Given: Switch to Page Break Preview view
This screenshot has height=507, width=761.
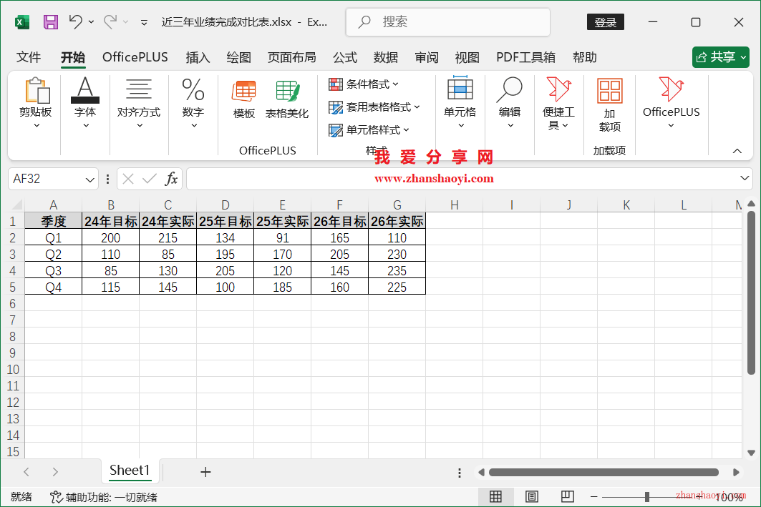Looking at the screenshot, I should [568, 496].
